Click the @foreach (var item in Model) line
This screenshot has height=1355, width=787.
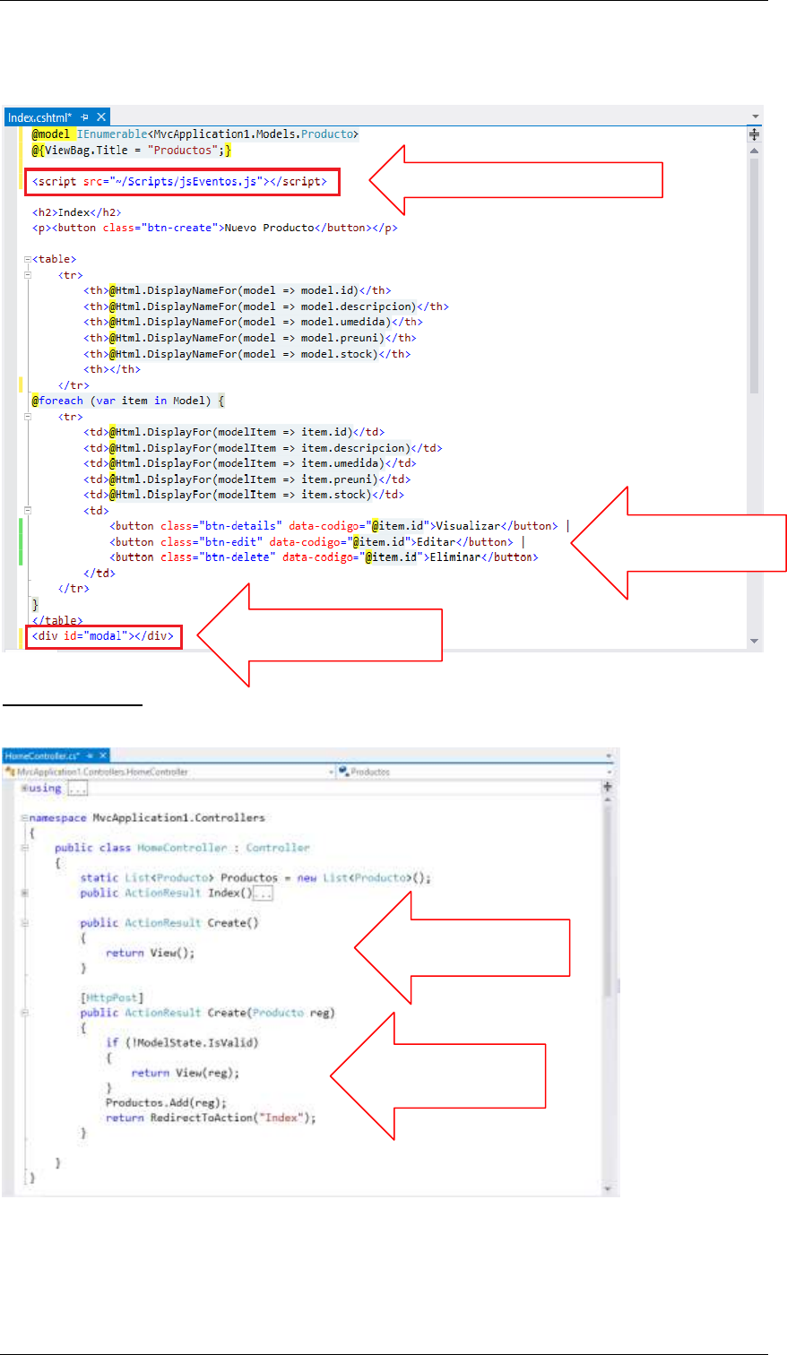(128, 401)
